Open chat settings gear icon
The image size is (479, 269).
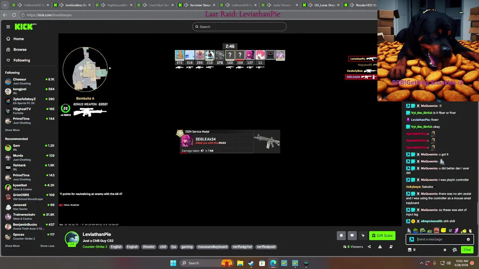(445, 250)
